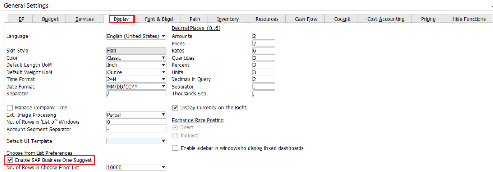
Task: Click the Account Segment Separator field
Action: 136,129
